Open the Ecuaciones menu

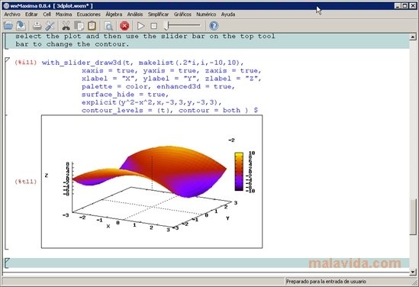point(89,15)
